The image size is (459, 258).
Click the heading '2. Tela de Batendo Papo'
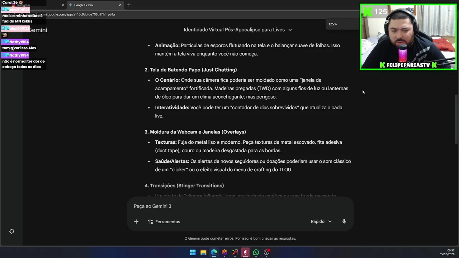click(x=191, y=70)
